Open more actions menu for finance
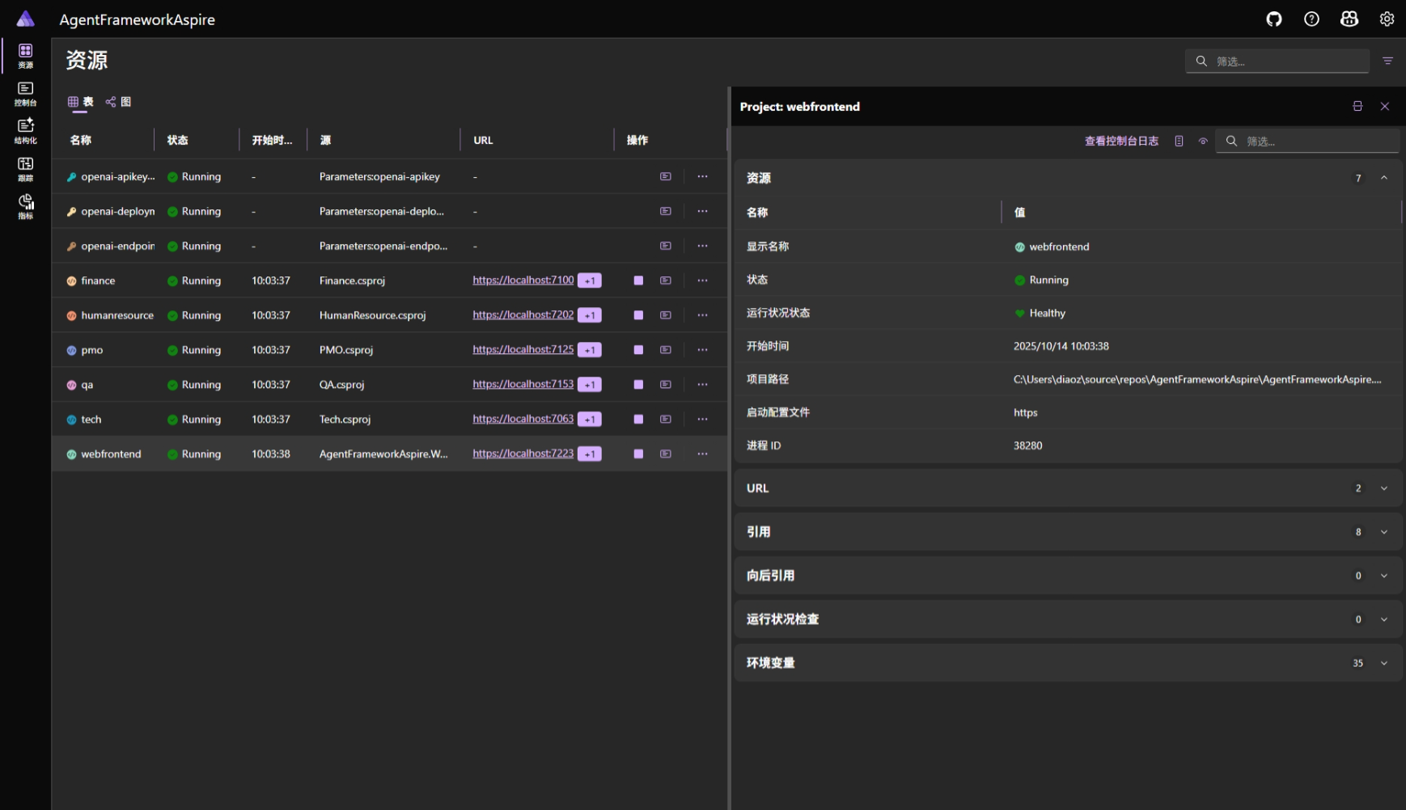Viewport: 1406px width, 810px height. click(702, 281)
